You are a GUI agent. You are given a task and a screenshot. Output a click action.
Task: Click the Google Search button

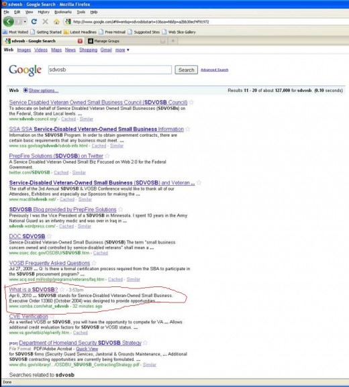pyautogui.click(x=186, y=70)
